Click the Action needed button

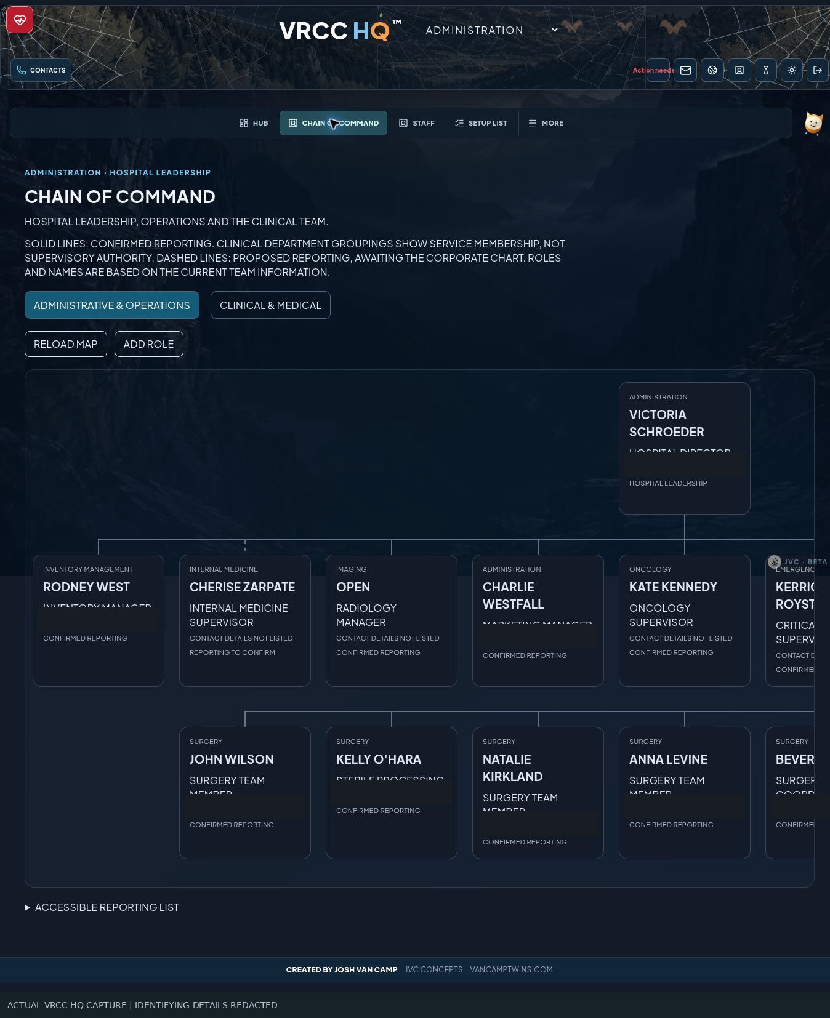tap(658, 70)
